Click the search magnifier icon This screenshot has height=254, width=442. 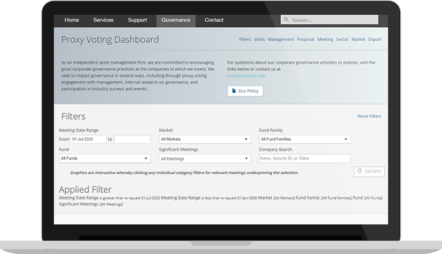pos(287,20)
